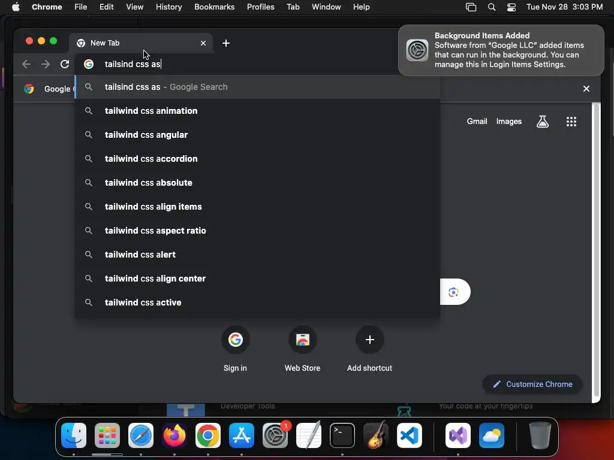The image size is (614, 460).
Task: Choose suggestion 'tailwind css absolute'
Action: tap(258, 183)
